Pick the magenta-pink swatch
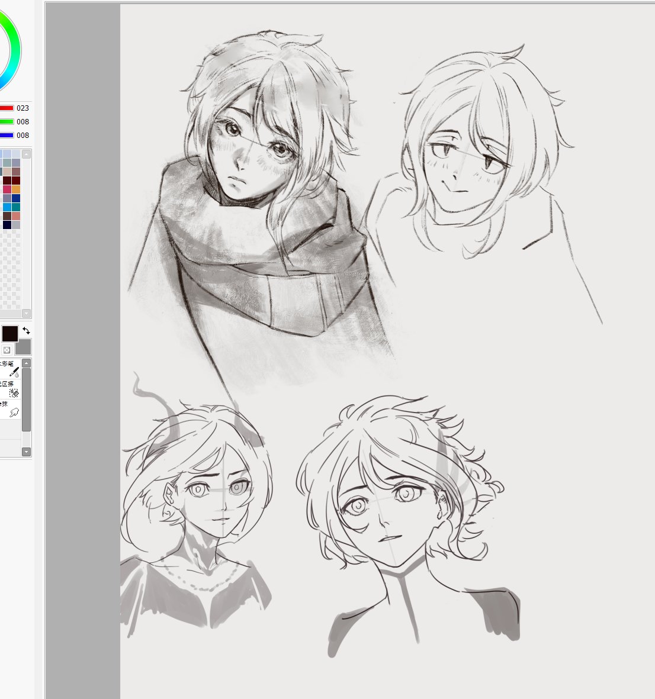 (x=7, y=189)
